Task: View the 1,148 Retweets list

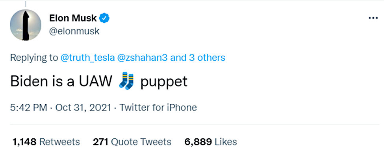Action: pos(46,142)
